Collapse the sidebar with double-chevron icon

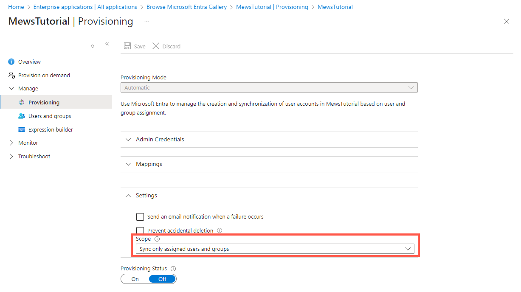click(x=107, y=44)
